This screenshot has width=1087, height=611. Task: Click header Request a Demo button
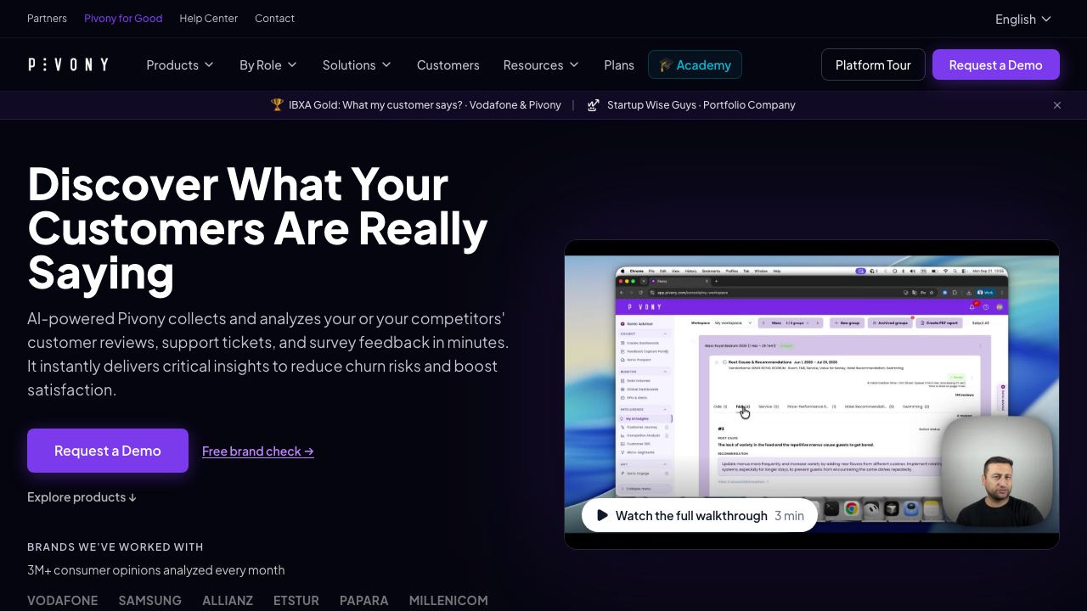tap(995, 64)
